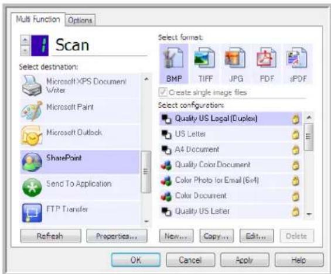Click the destination list scroll down arrow

[x=146, y=221]
